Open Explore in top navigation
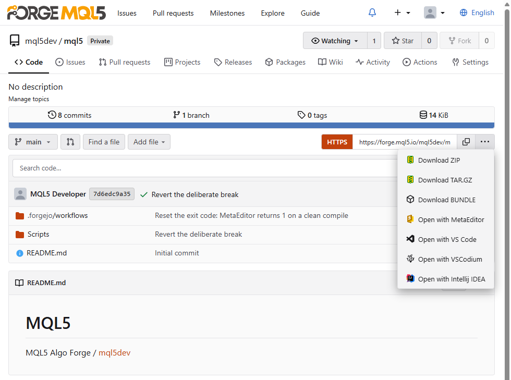This screenshot has width=511, height=380. pos(272,13)
